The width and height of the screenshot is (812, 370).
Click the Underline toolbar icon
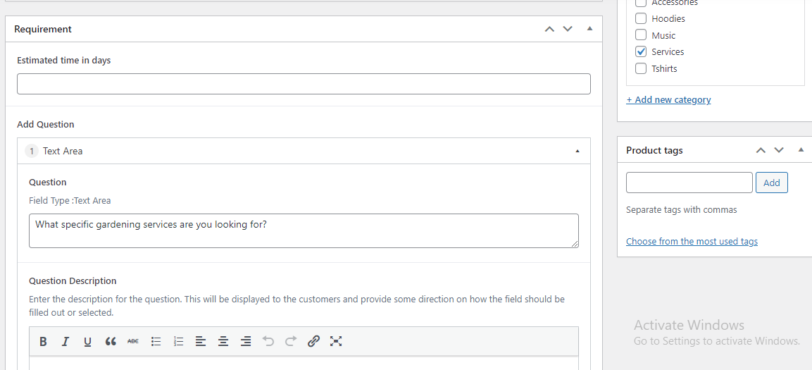pos(87,342)
